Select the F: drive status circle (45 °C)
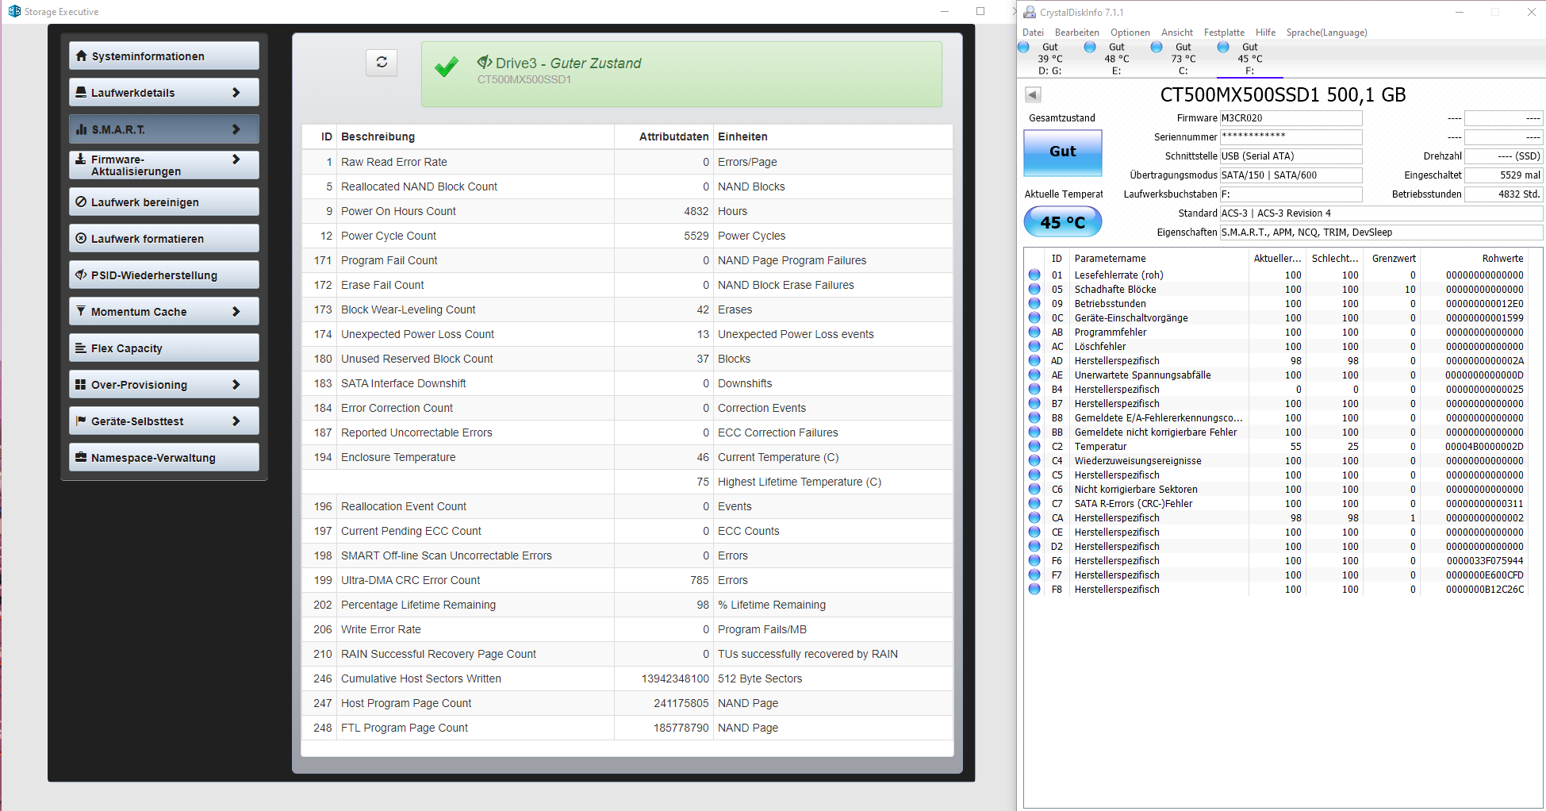The image size is (1546, 811). coord(1223,47)
